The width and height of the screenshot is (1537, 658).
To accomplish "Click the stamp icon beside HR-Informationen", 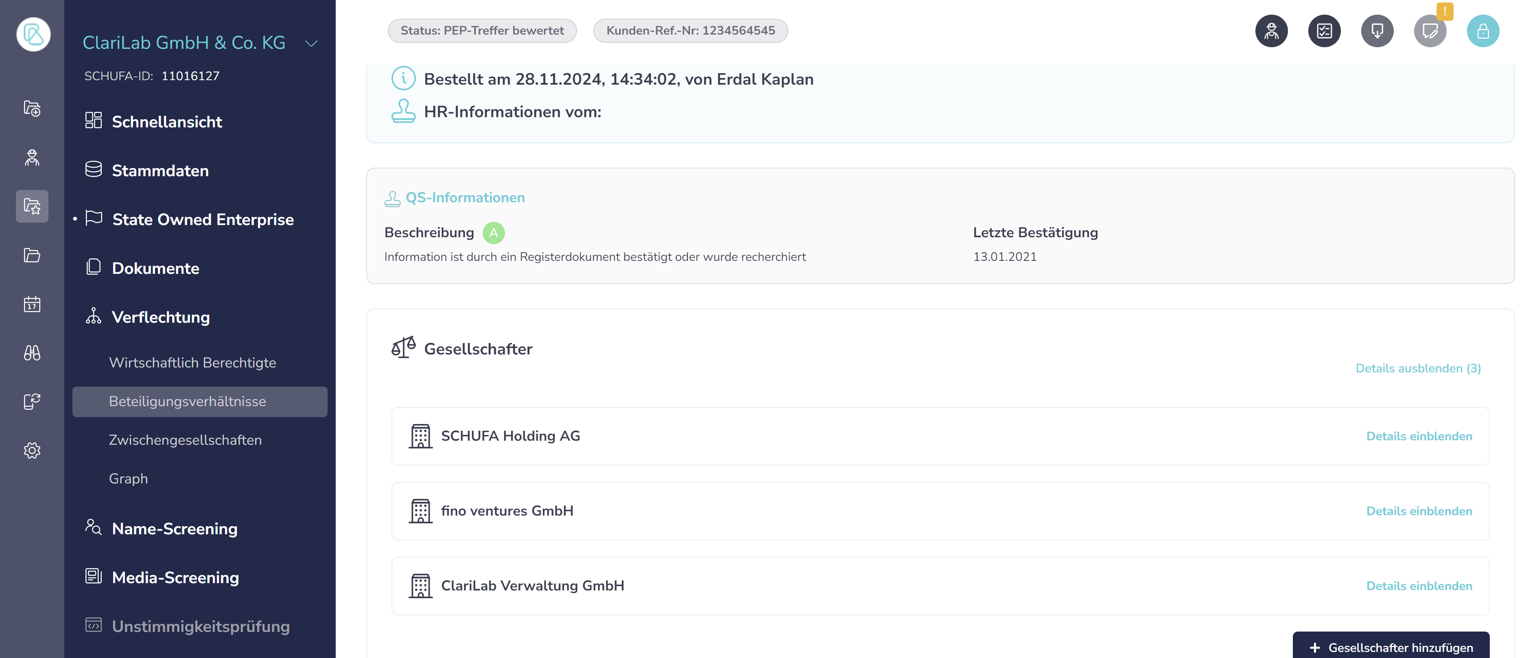I will (x=403, y=111).
